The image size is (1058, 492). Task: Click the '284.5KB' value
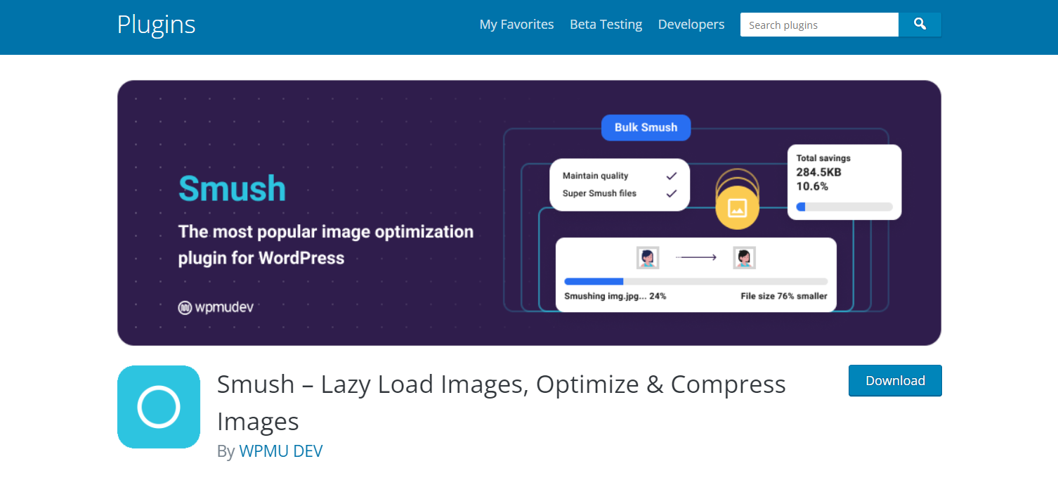tap(818, 172)
